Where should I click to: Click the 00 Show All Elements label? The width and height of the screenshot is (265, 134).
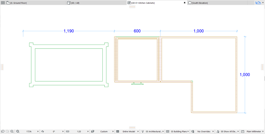(x=229, y=131)
